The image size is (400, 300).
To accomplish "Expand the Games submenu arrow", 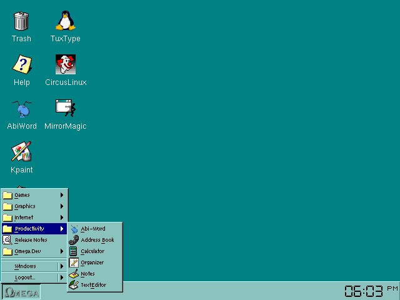I will click(x=62, y=195).
